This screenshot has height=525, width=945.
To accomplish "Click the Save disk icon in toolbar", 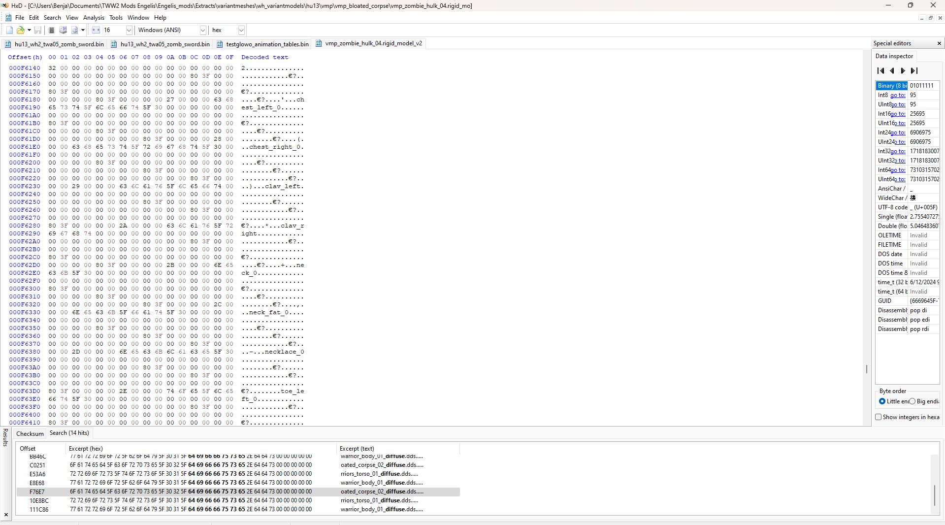I will point(37,30).
